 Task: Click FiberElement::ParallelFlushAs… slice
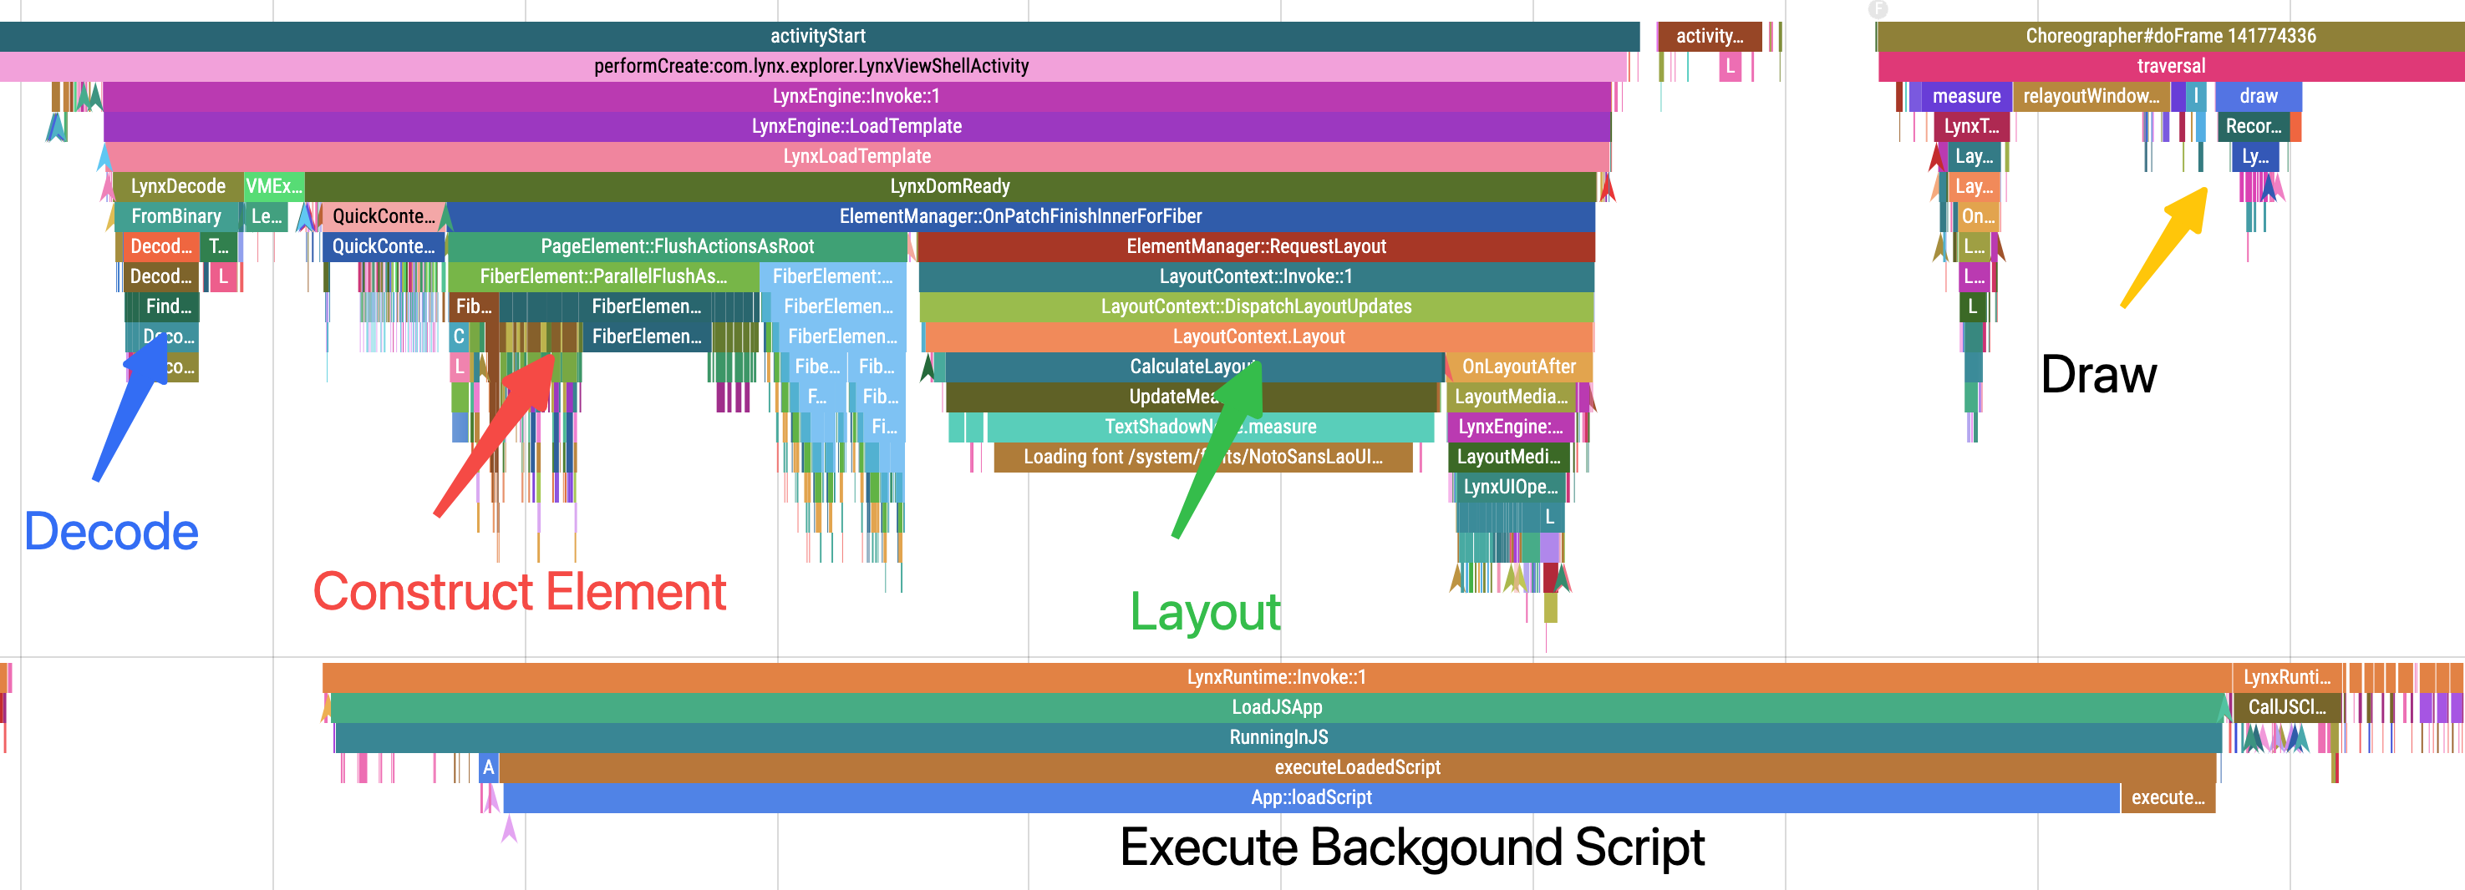pyautogui.click(x=604, y=276)
